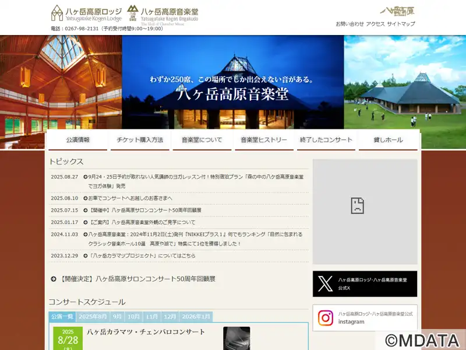Click the 2025.01.17 topic date
The width and height of the screenshot is (466, 350).
point(65,222)
